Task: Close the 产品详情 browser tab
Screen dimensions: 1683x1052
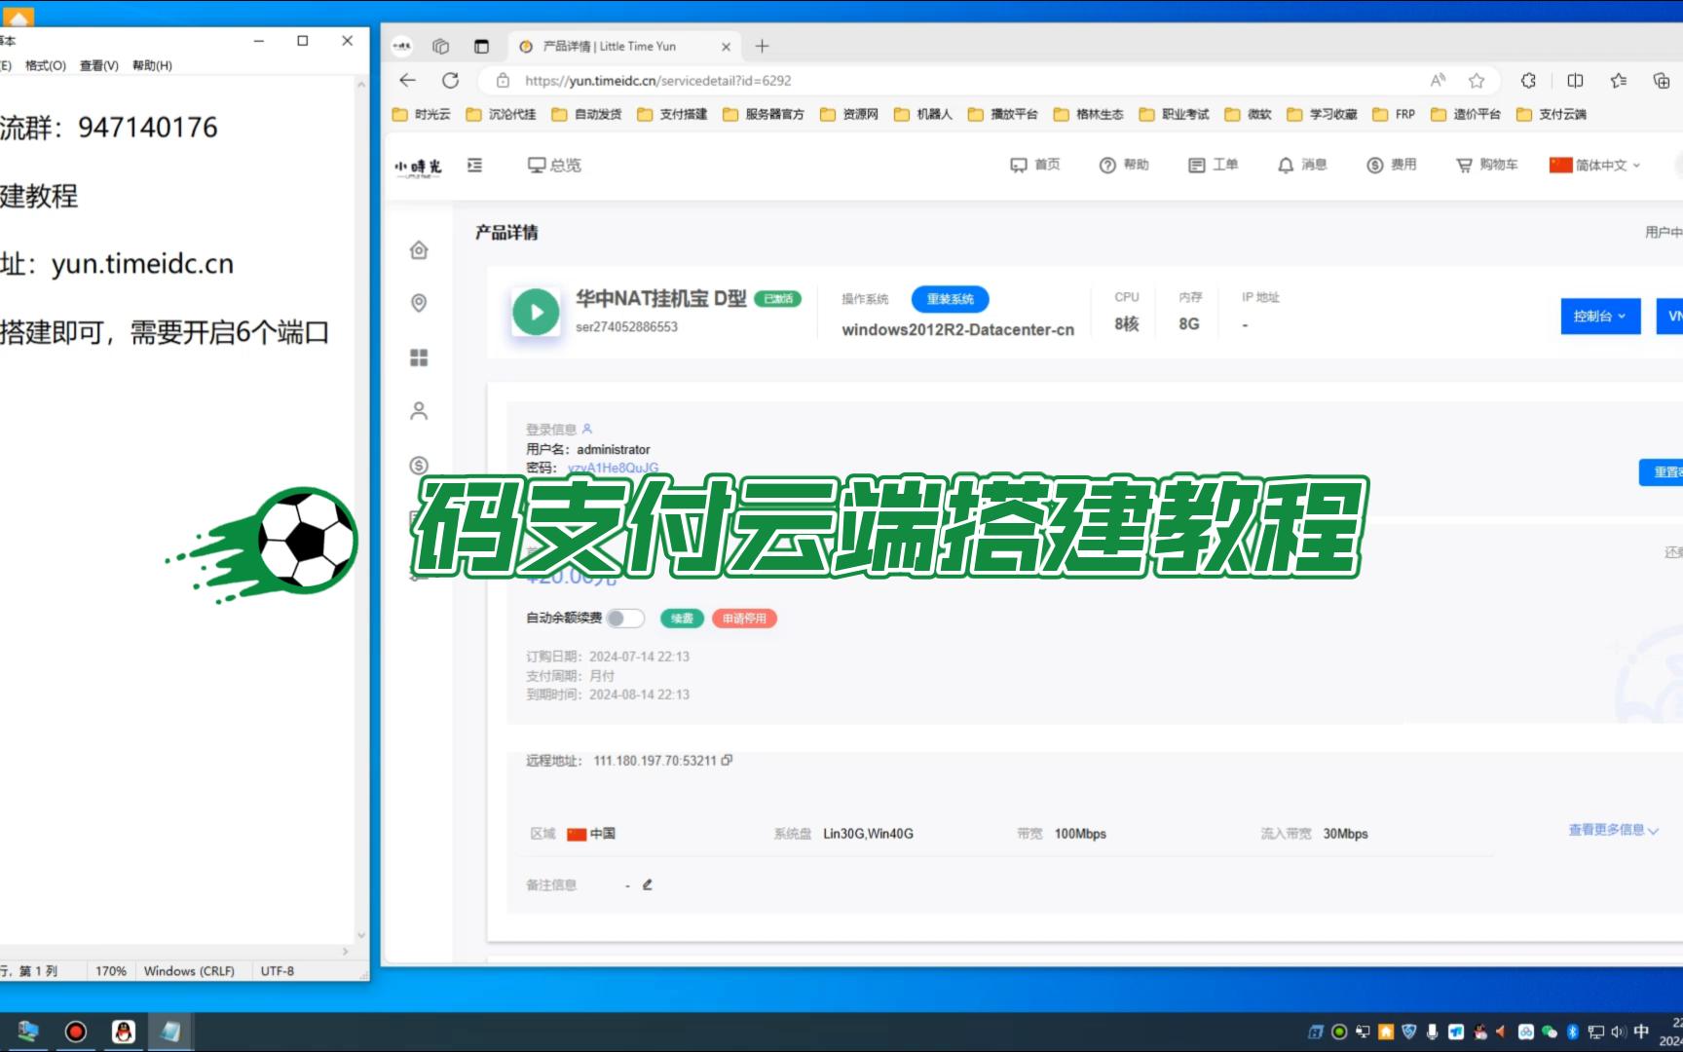Action: pyautogui.click(x=726, y=47)
